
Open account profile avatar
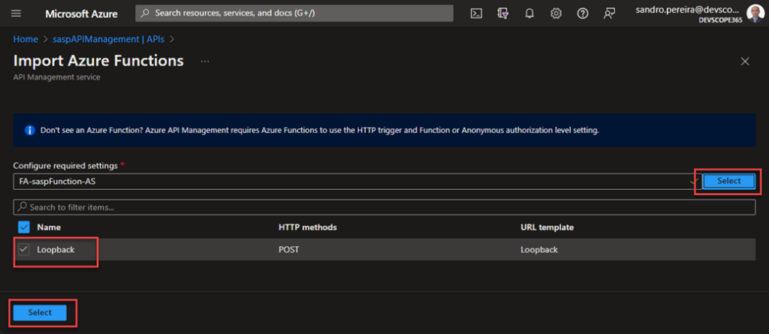754,14
